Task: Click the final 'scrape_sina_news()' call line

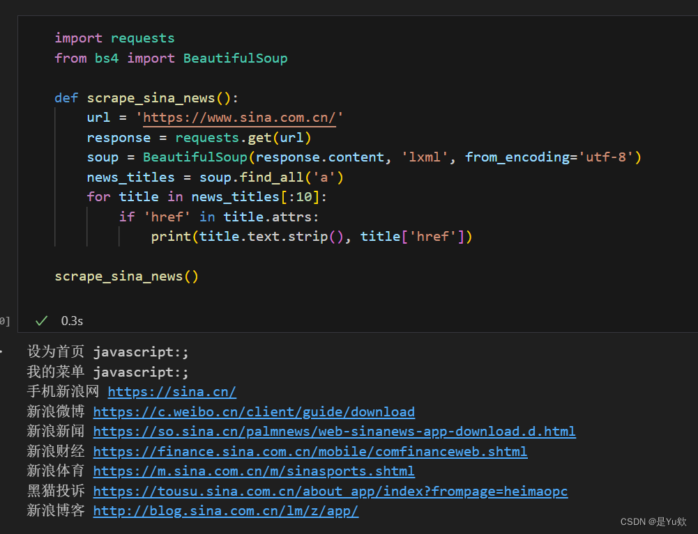Action: click(126, 276)
